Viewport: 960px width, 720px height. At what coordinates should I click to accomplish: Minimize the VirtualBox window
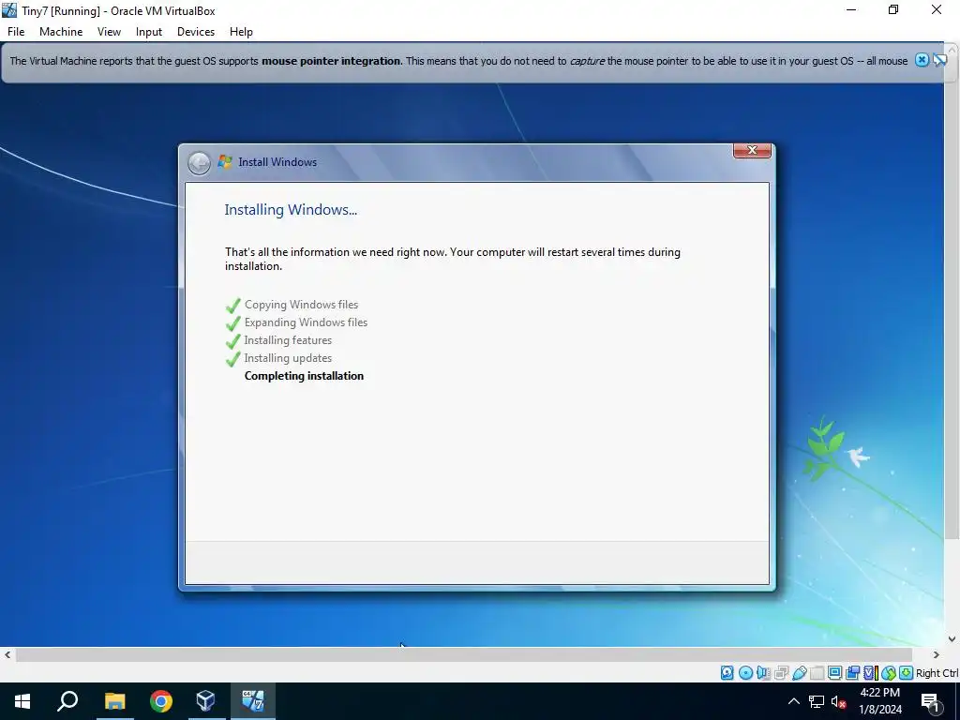point(851,9)
